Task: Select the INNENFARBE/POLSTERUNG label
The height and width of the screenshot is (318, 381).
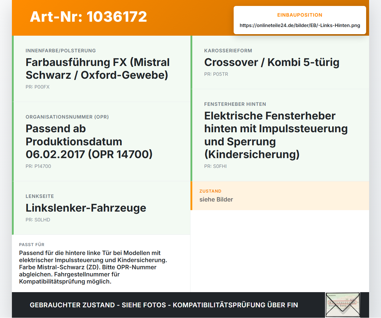Action: coord(61,51)
